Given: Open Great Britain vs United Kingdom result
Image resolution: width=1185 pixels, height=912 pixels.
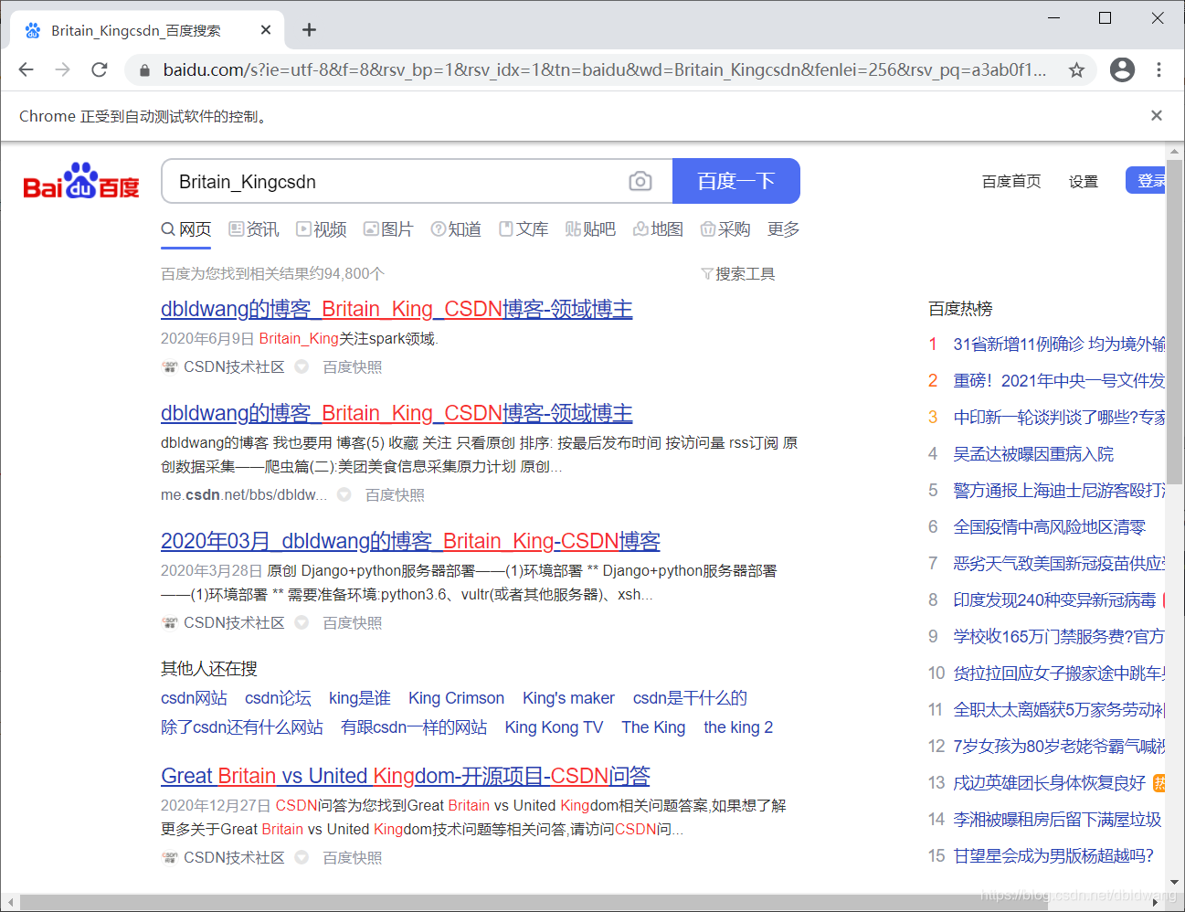Looking at the screenshot, I should tap(406, 776).
